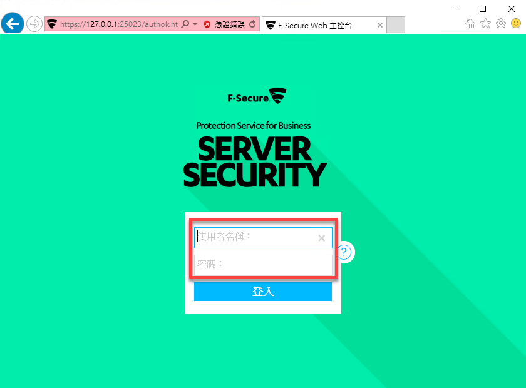
Task: Click the search magnifier in address bar
Action: coord(185,24)
